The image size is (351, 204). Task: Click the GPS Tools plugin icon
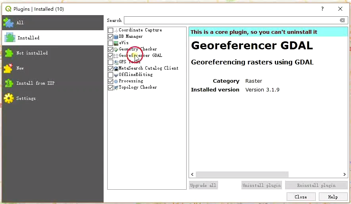pos(116,62)
